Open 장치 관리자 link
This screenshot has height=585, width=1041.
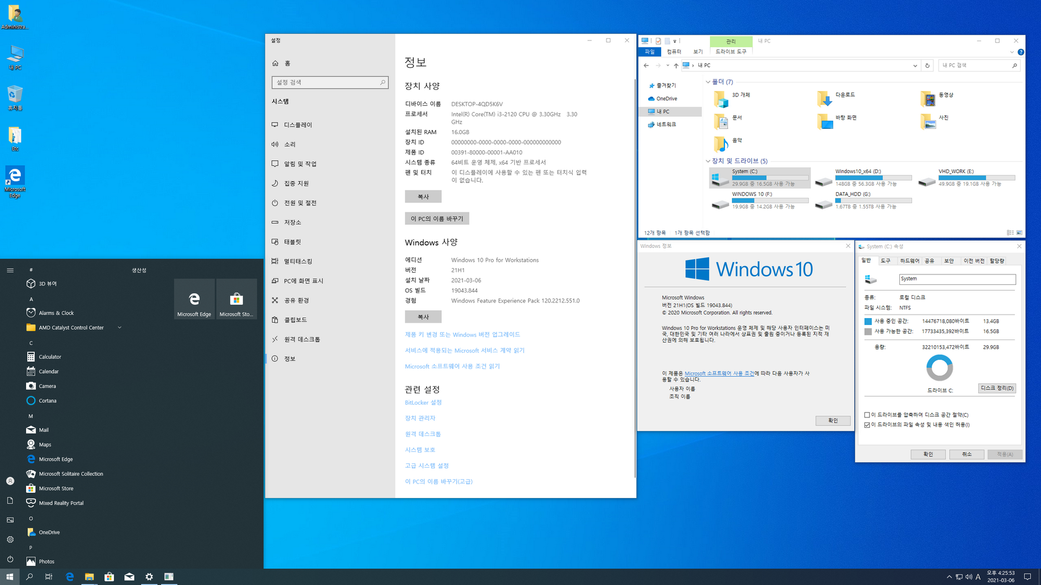click(x=420, y=418)
